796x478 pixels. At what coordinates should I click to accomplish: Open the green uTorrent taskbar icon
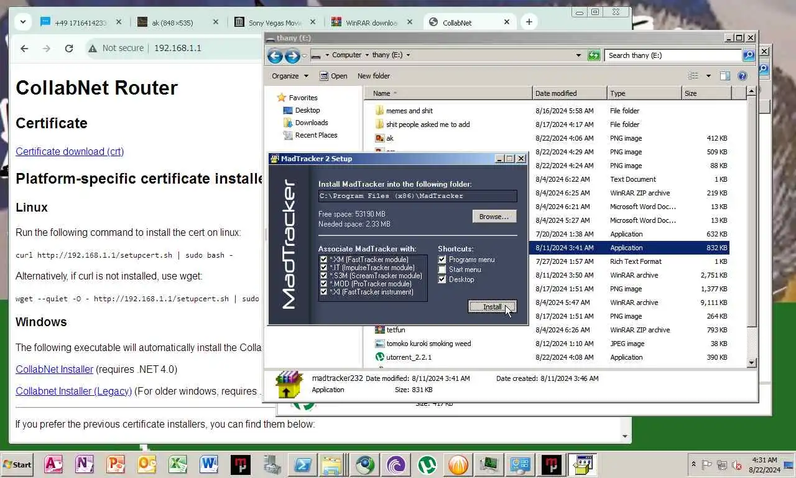427,464
